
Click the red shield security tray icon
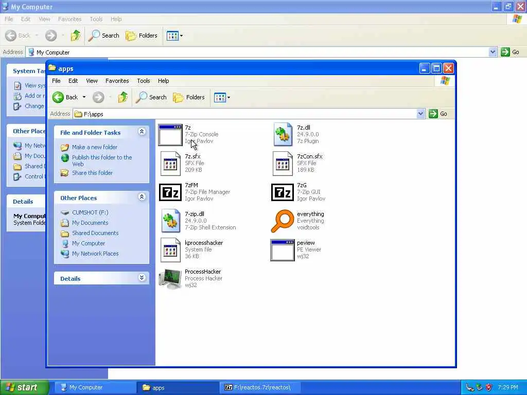(489, 388)
